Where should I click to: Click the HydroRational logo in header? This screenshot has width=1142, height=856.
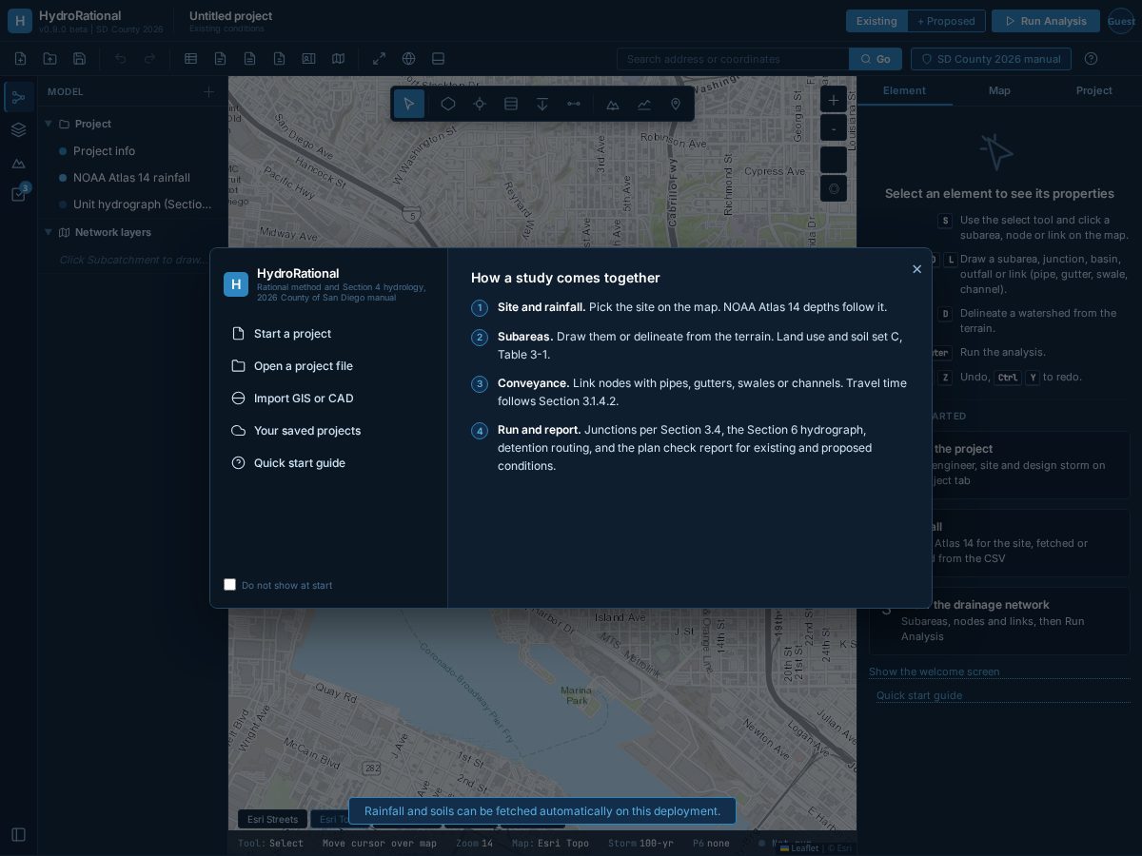click(x=20, y=21)
